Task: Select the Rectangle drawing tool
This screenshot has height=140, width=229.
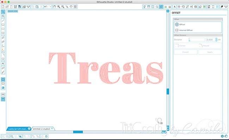Action: [x=3, y=25]
